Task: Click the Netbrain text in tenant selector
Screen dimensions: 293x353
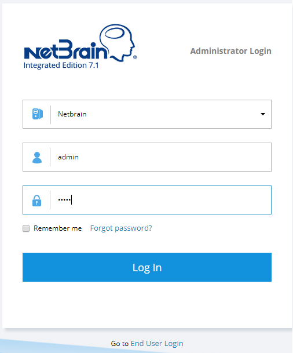Action: click(x=72, y=114)
